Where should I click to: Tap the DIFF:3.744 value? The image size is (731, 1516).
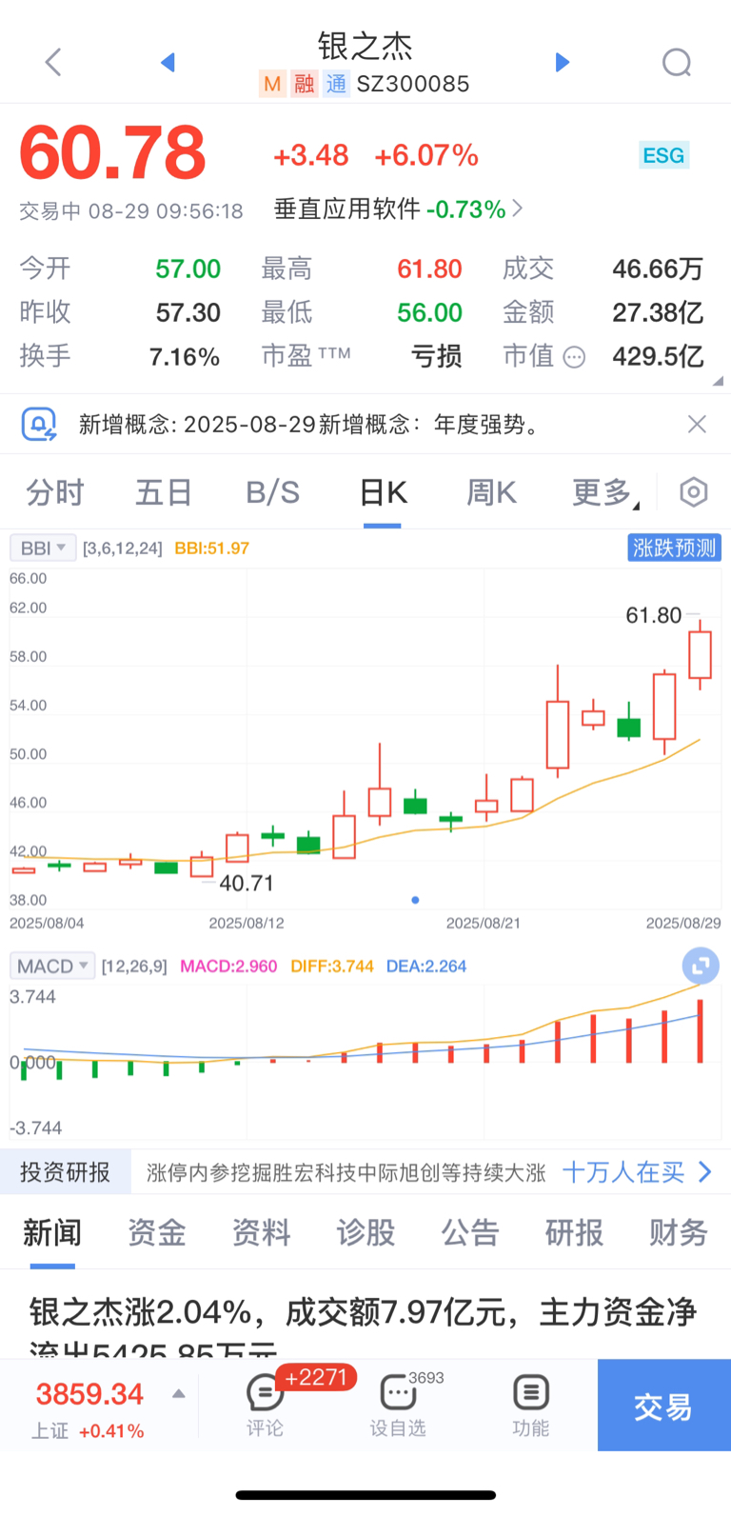click(x=332, y=967)
